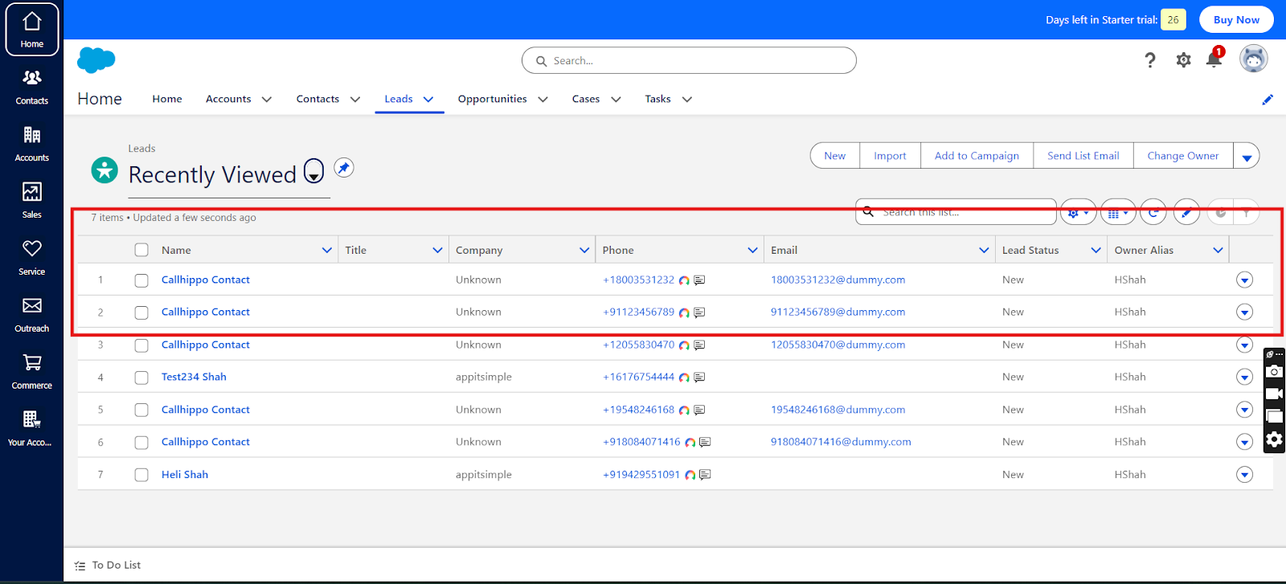Click the inline edit list pencil button
The image size is (1286, 584).
(1186, 213)
